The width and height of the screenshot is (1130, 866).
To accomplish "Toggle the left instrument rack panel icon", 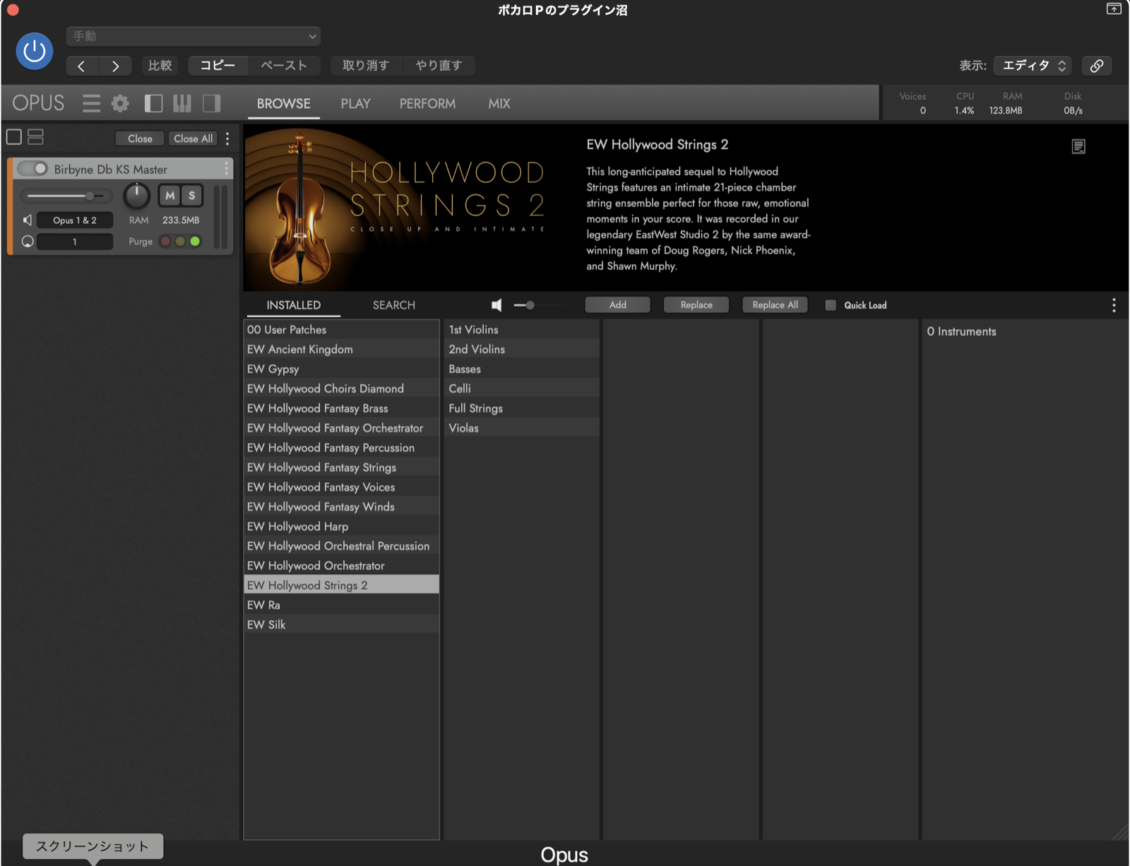I will point(153,104).
